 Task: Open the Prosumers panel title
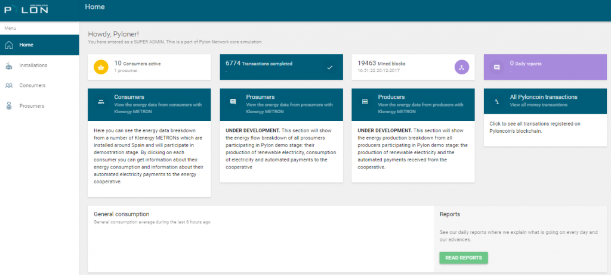pyautogui.click(x=260, y=97)
